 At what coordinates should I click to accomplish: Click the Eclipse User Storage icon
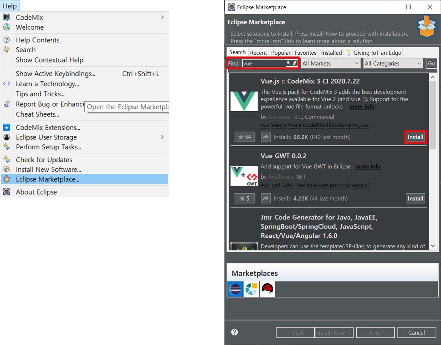(x=7, y=137)
